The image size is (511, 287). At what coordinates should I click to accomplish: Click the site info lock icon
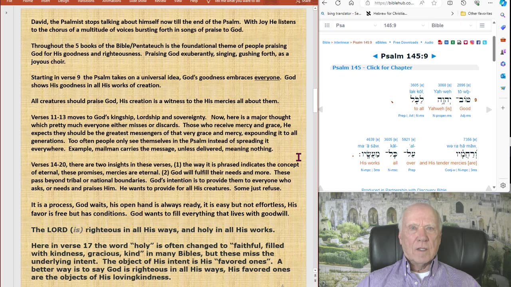click(368, 3)
